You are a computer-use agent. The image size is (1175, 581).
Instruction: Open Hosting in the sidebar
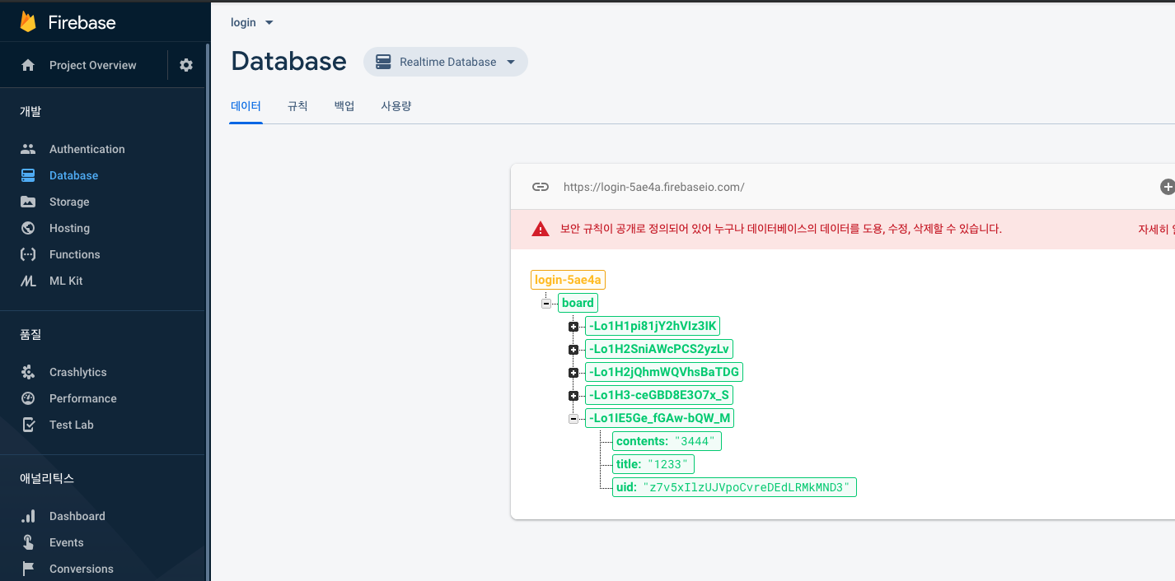(x=69, y=228)
